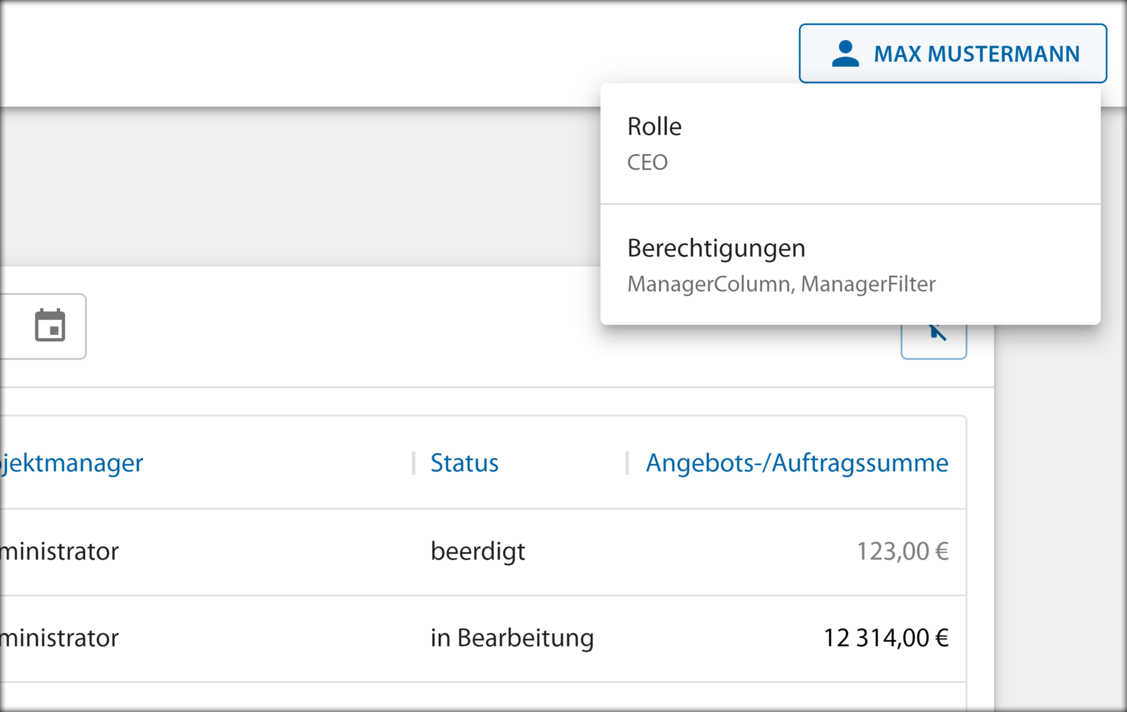Select the row with status in Bearbeitung
Viewport: 1127px width, 712px height.
pyautogui.click(x=511, y=638)
